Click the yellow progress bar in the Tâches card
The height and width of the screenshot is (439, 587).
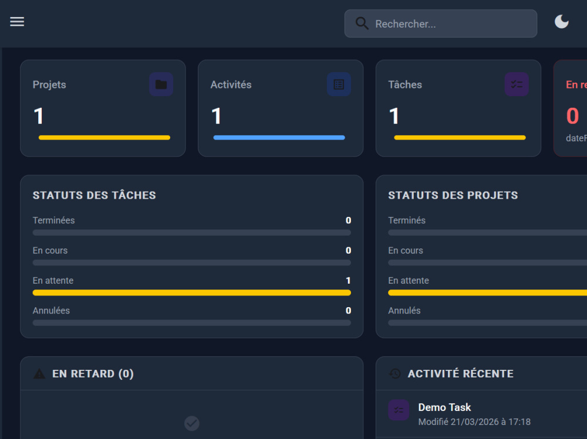click(x=460, y=138)
